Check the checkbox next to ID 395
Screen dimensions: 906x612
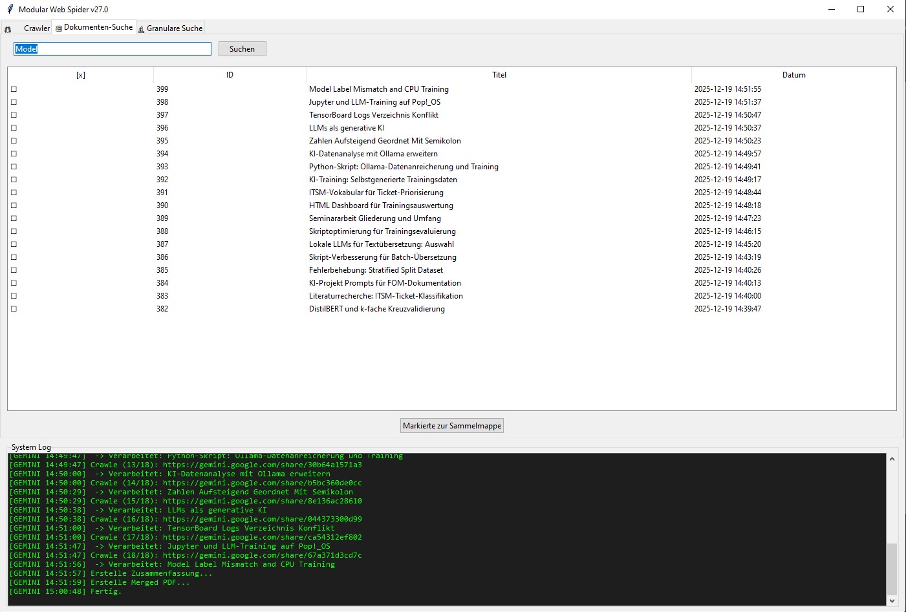coord(14,141)
